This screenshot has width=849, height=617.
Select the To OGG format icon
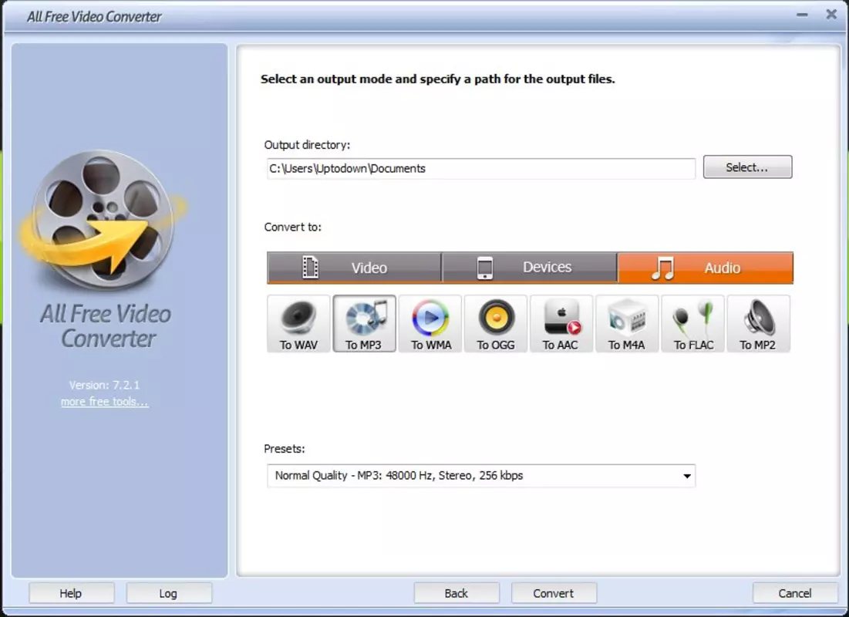pos(496,324)
